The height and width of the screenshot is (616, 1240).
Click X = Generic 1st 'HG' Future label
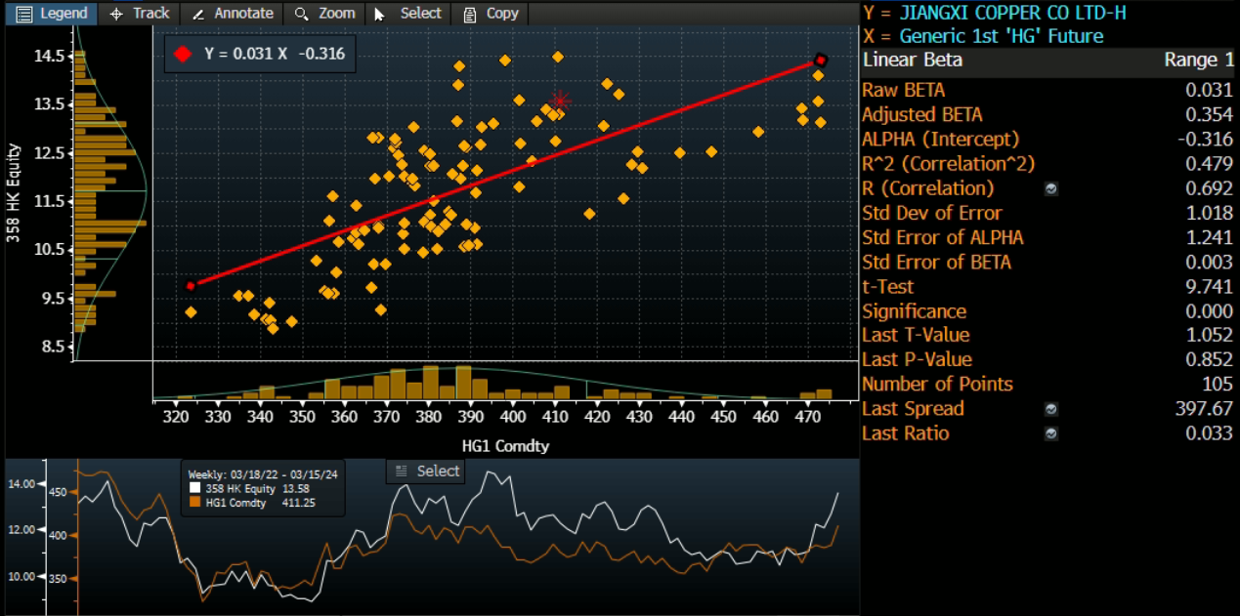[x=983, y=36]
